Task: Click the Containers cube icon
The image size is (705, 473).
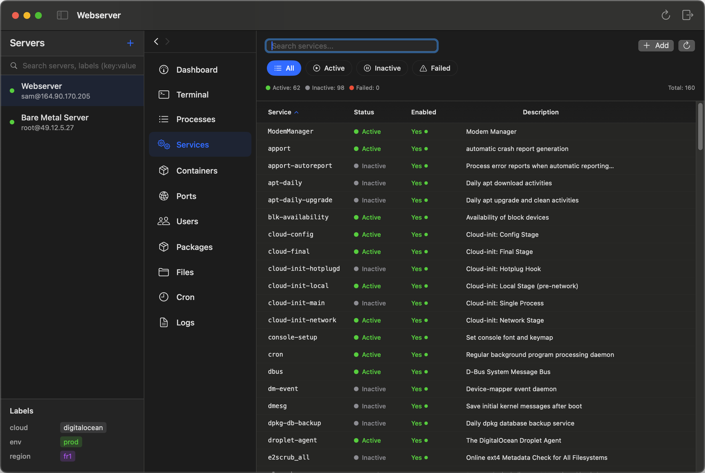Action: pos(164,170)
